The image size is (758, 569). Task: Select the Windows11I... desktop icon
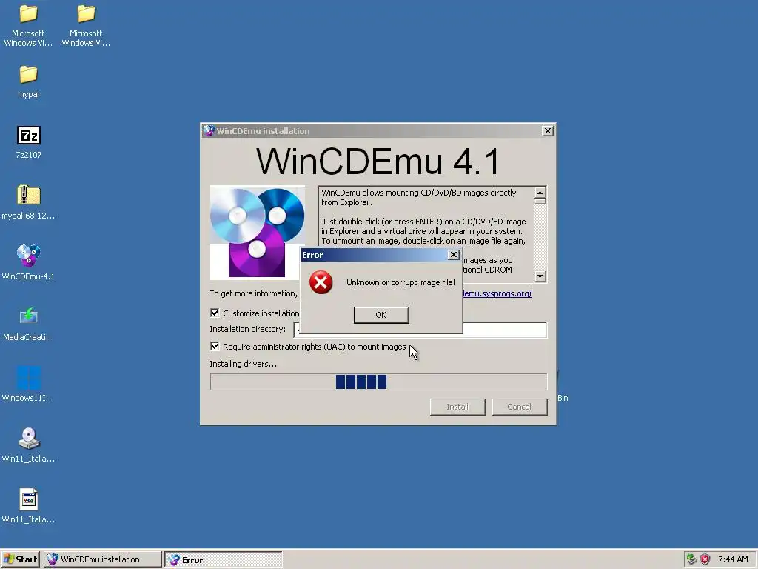29,385
